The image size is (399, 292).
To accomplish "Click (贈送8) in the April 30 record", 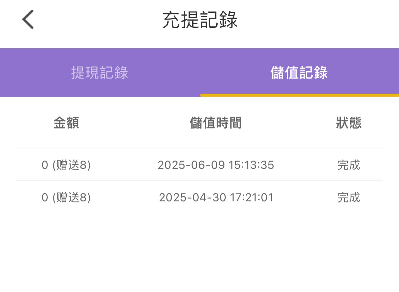I will click(x=72, y=197).
